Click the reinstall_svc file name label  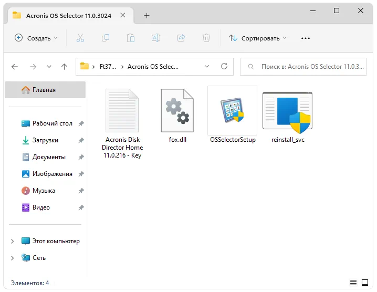[288, 140]
